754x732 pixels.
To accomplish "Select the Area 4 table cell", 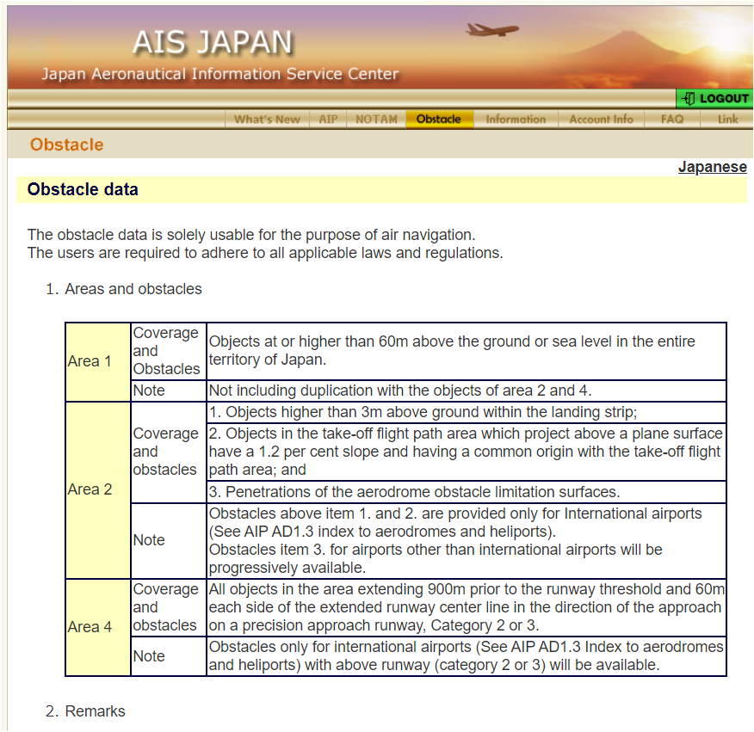I will (97, 627).
